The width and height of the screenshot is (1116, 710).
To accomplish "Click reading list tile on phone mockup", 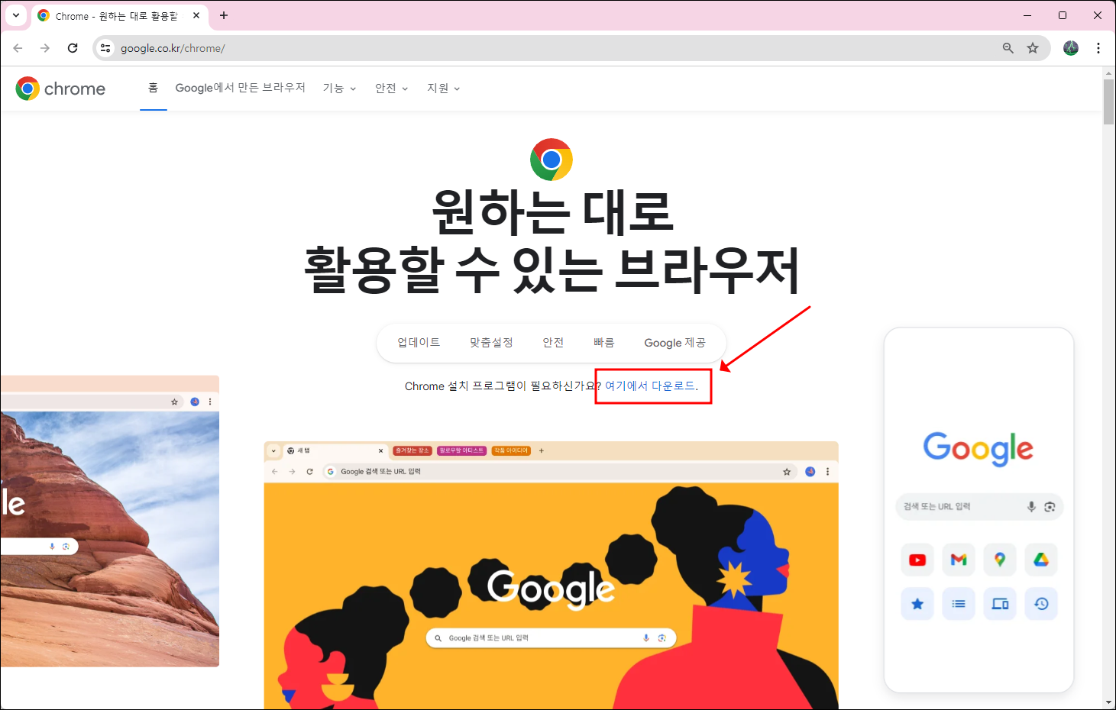I will point(959,604).
